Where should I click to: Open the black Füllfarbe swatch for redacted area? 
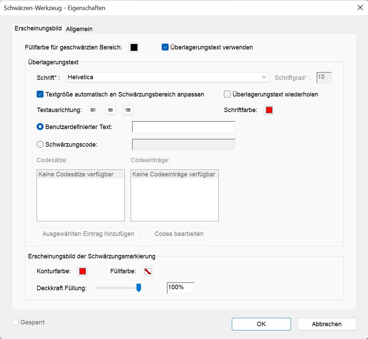tap(134, 47)
